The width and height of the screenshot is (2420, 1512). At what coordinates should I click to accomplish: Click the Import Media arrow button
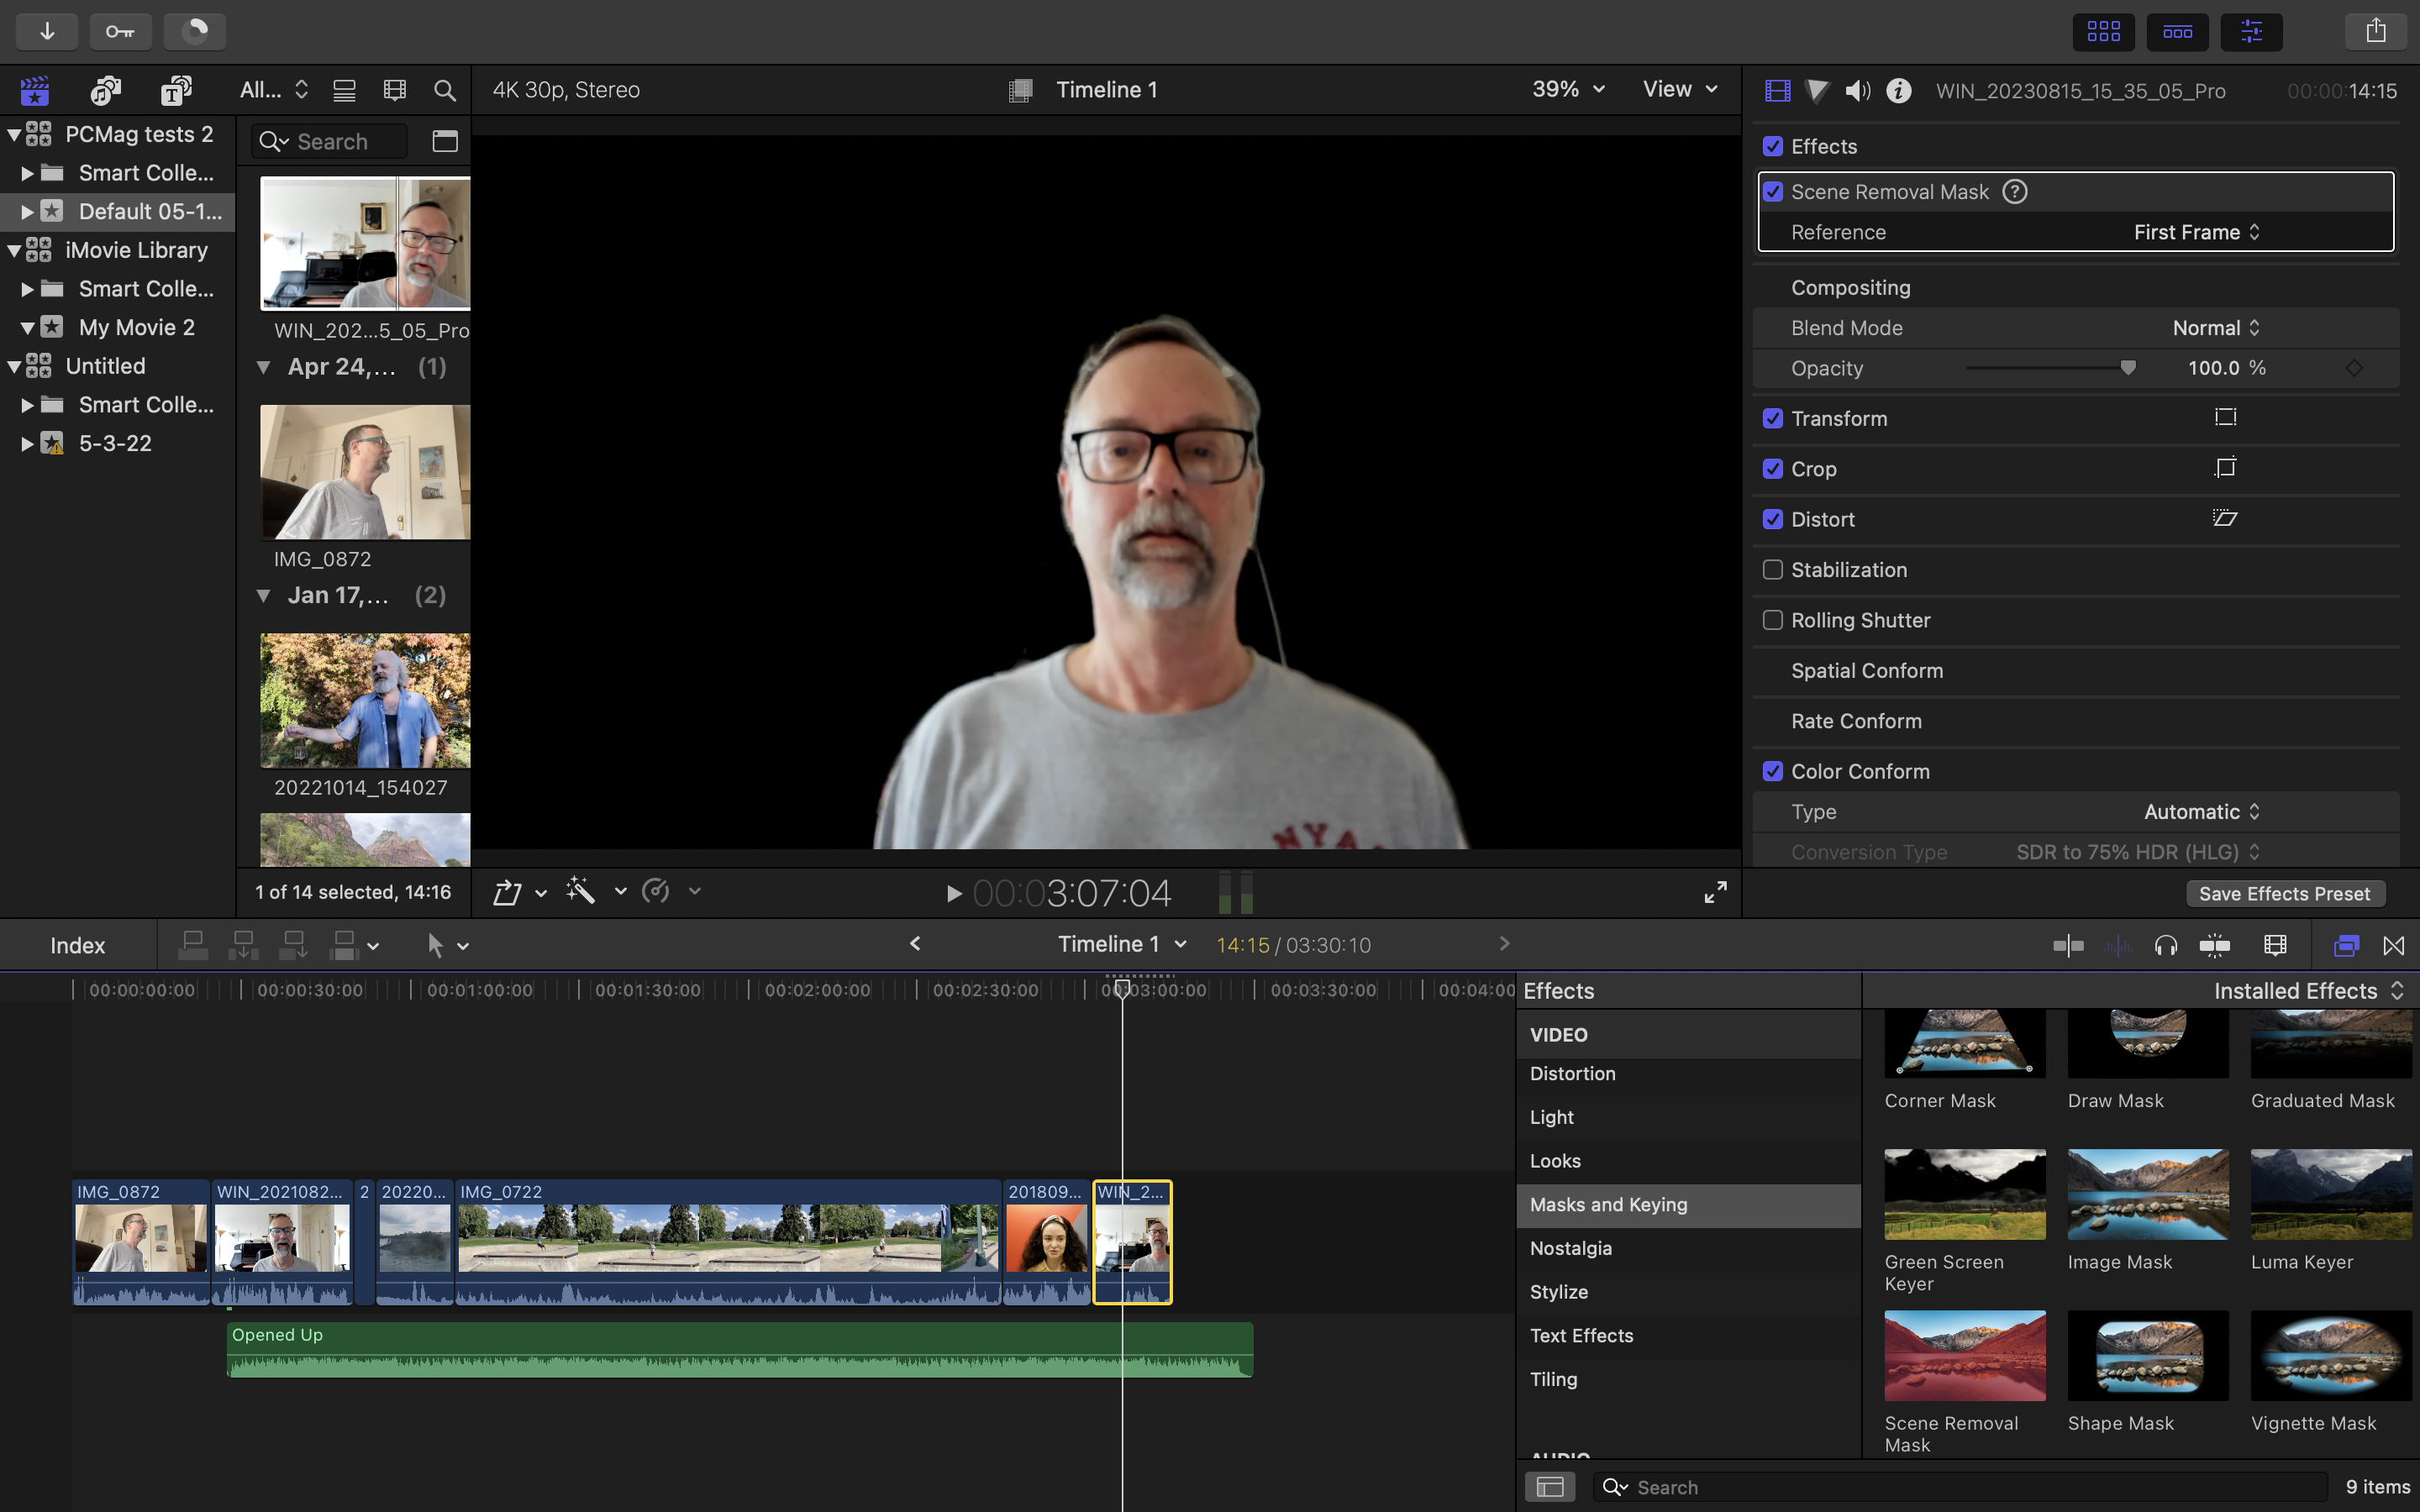point(47,31)
